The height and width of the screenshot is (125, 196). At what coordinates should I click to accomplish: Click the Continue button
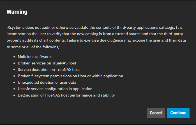click(x=178, y=113)
